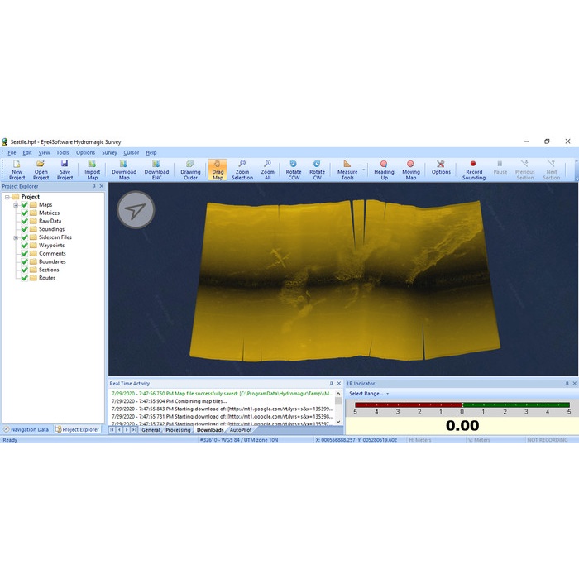This screenshot has height=579, width=579.
Task: Open the View menu
Action: click(44, 152)
